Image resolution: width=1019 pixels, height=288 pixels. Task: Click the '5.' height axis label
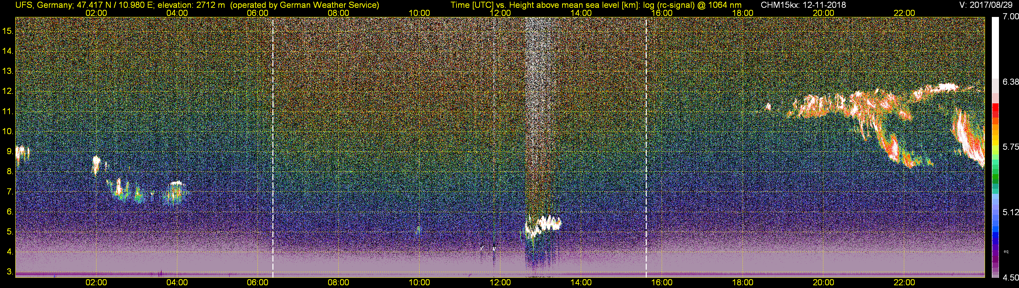10,232
